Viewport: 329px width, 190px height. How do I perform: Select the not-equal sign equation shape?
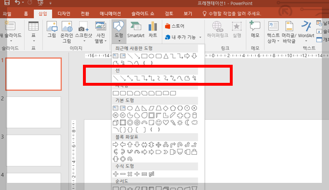[x=151, y=174]
